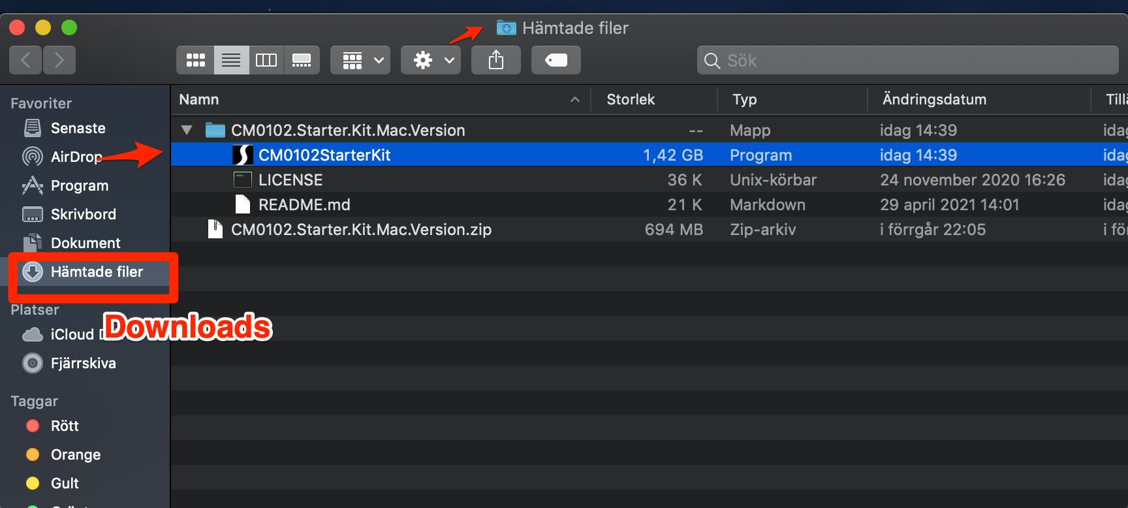The width and height of the screenshot is (1128, 508).
Task: Select the Rött tag label
Action: [x=65, y=426]
